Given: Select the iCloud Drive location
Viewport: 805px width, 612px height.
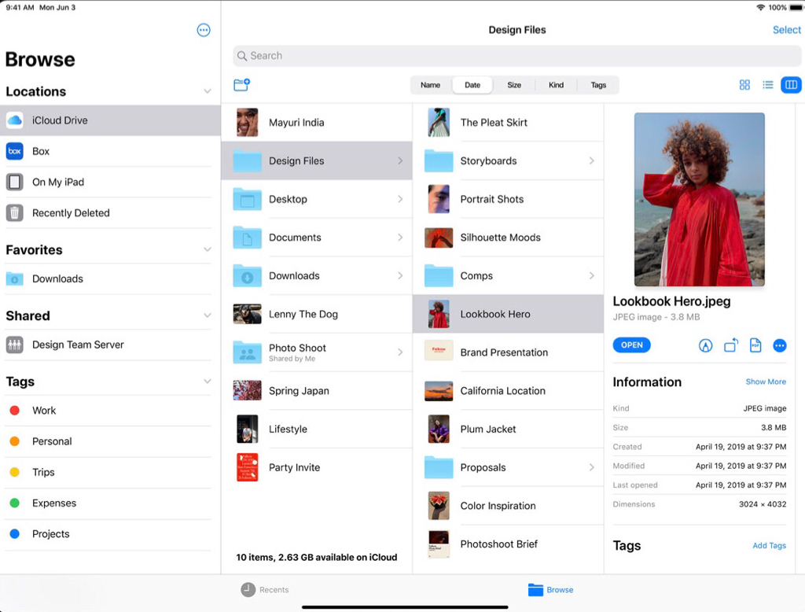Looking at the screenshot, I should pos(110,120).
